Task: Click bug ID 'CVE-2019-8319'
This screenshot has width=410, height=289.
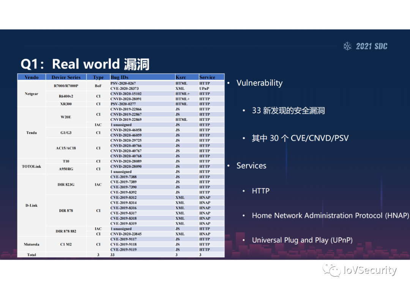Action: tap(123, 223)
